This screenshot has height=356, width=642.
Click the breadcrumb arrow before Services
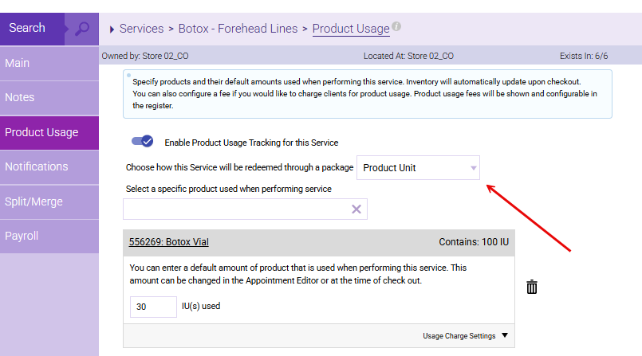[112, 29]
